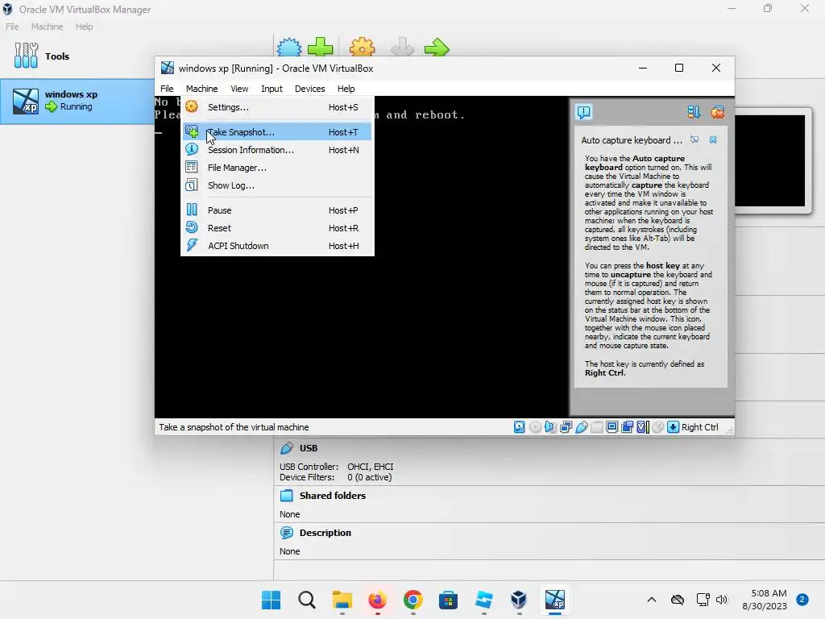
Task: Open volume control in system tray
Action: click(x=721, y=600)
